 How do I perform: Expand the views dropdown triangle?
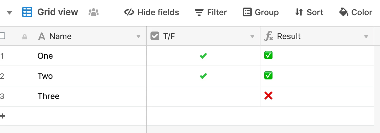(x=9, y=13)
